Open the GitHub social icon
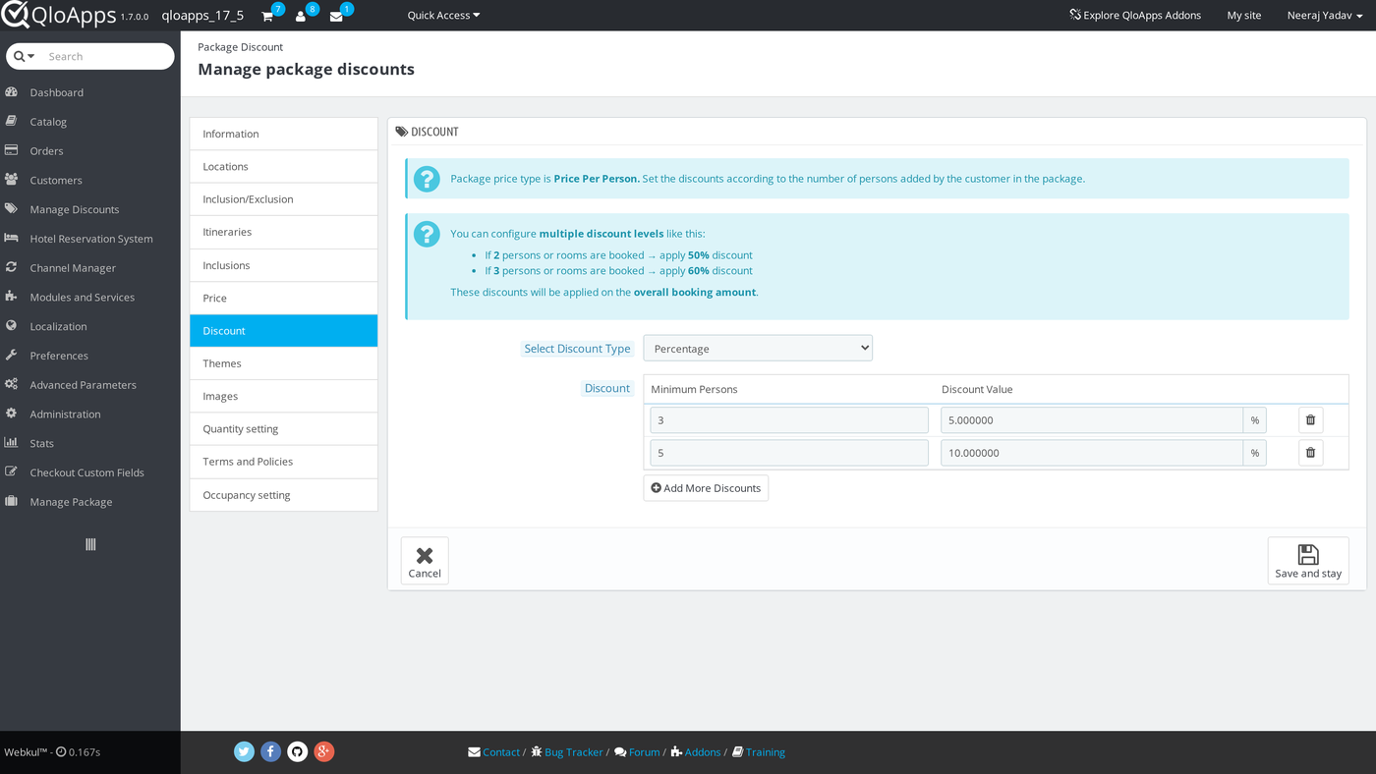Screen dimensions: 1376x774 point(297,751)
